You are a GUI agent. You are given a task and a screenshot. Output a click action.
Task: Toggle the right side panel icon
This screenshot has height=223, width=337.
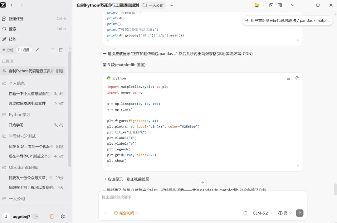tap(280, 5)
